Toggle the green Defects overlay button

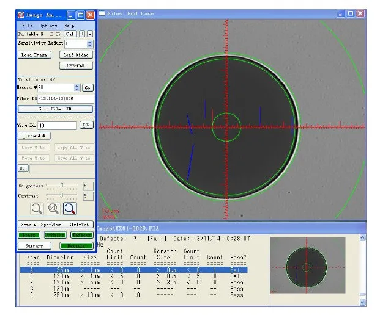pyautogui.click(x=81, y=234)
